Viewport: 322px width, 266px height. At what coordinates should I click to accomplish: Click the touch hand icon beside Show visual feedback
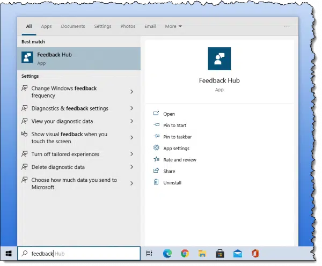click(25, 134)
